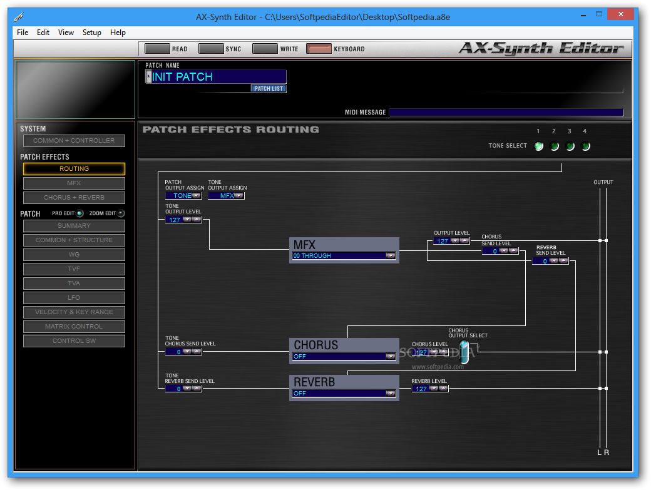
Task: Click the SYNC button
Action: pos(211,49)
